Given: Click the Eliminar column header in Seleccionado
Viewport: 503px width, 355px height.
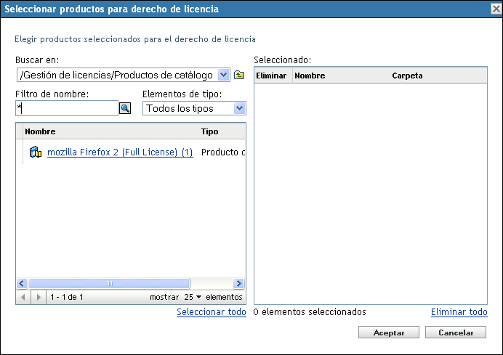Looking at the screenshot, I should point(271,76).
